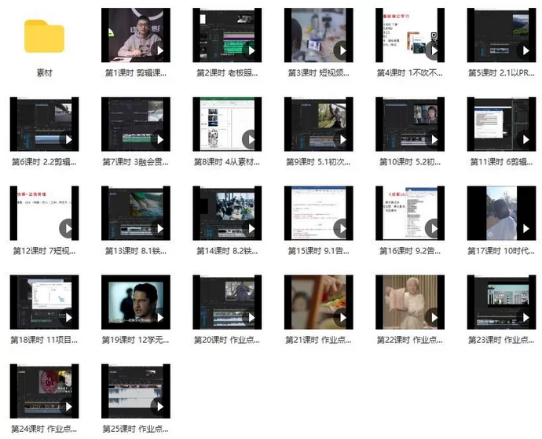Open the 素材 folder icon
This screenshot has width=542, height=439.
pyautogui.click(x=44, y=36)
